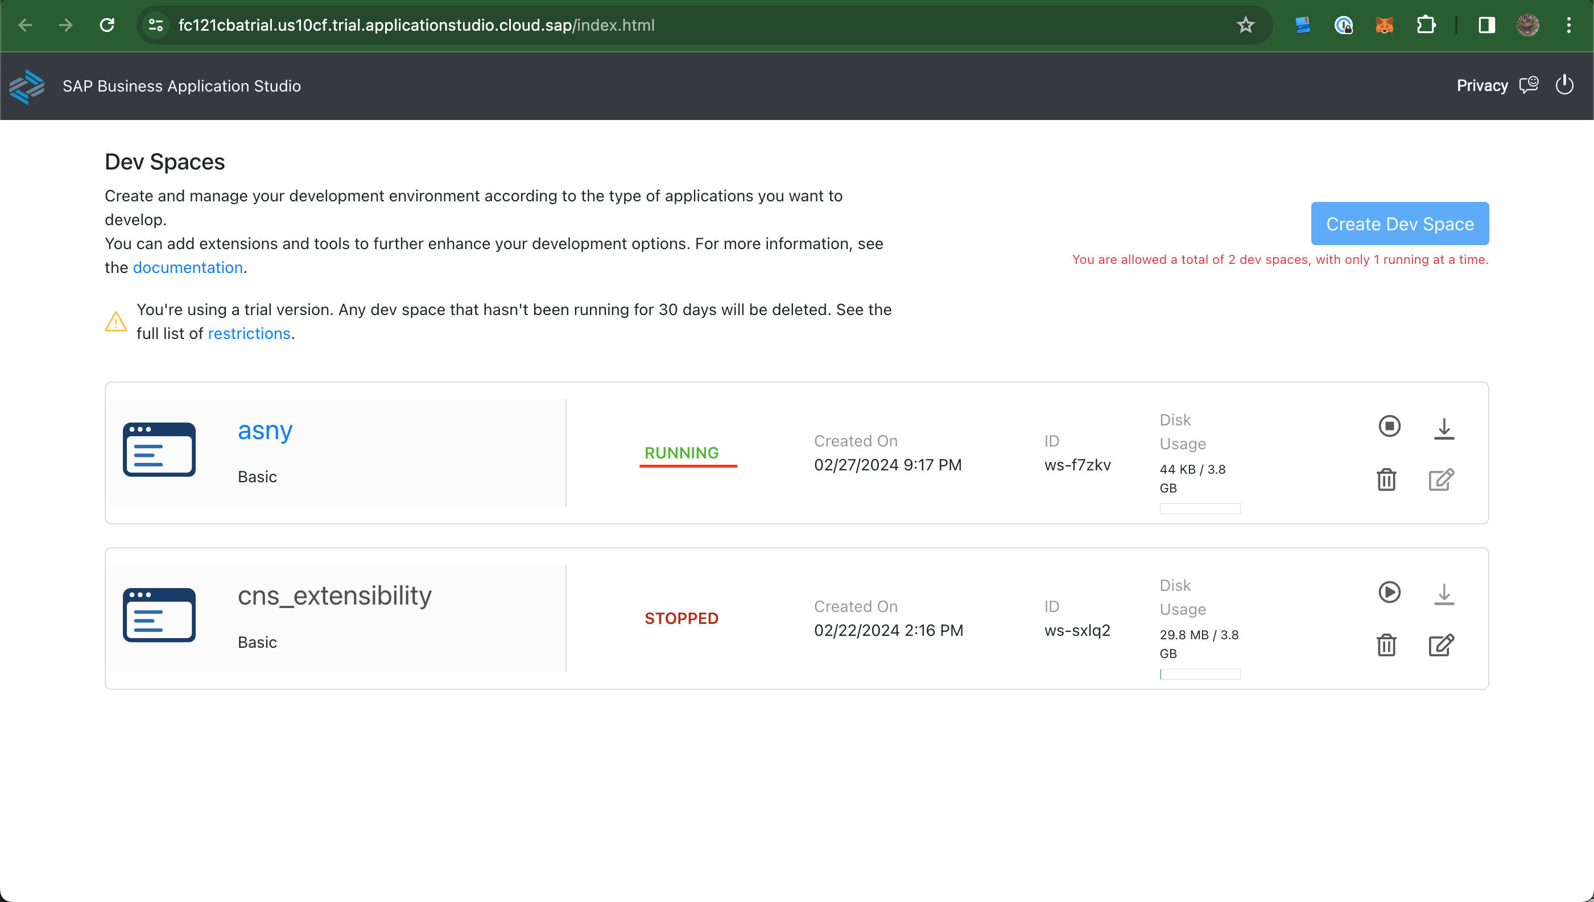Open the documentation link
The image size is (1594, 902).
188,268
